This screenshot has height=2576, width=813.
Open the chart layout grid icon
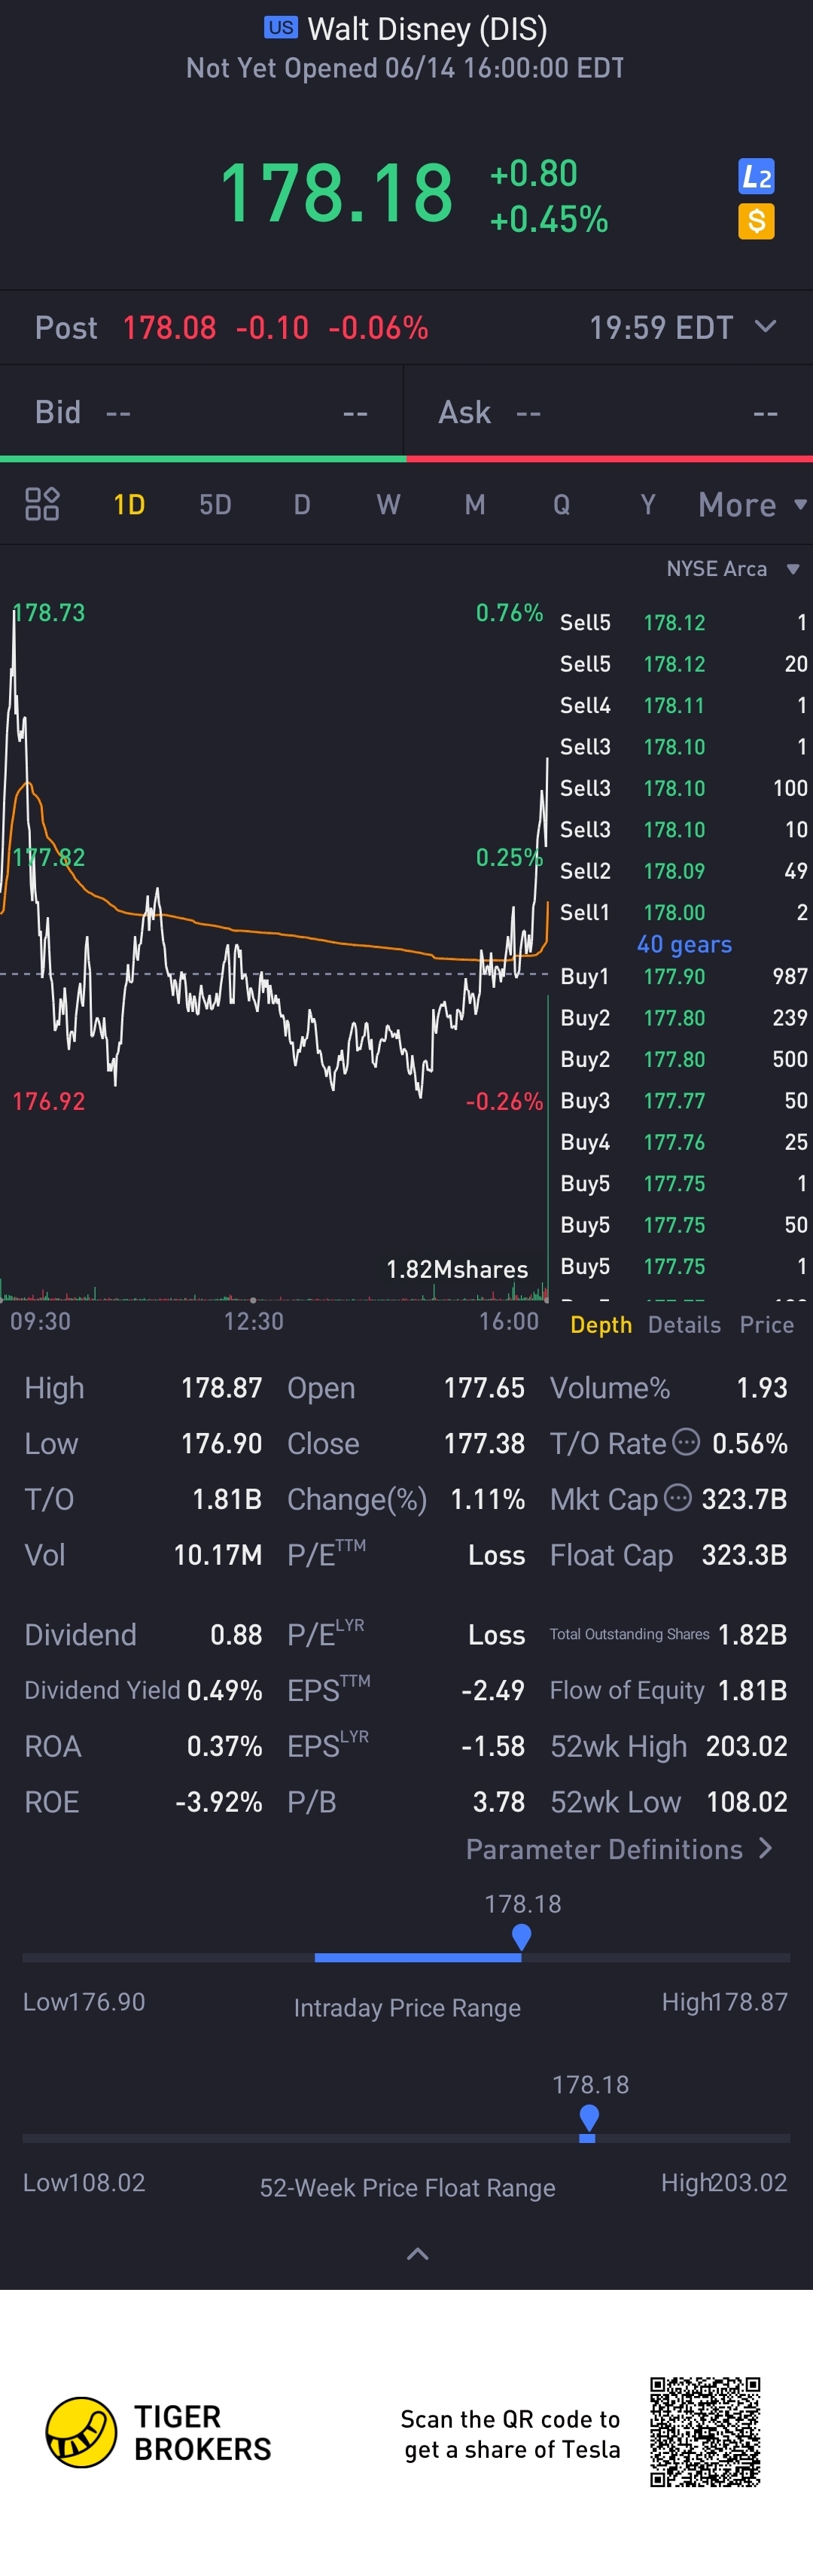tap(42, 504)
